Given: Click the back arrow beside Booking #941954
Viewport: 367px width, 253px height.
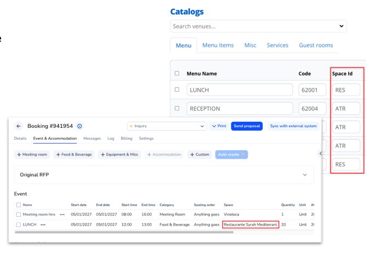Looking at the screenshot, I should 19,126.
